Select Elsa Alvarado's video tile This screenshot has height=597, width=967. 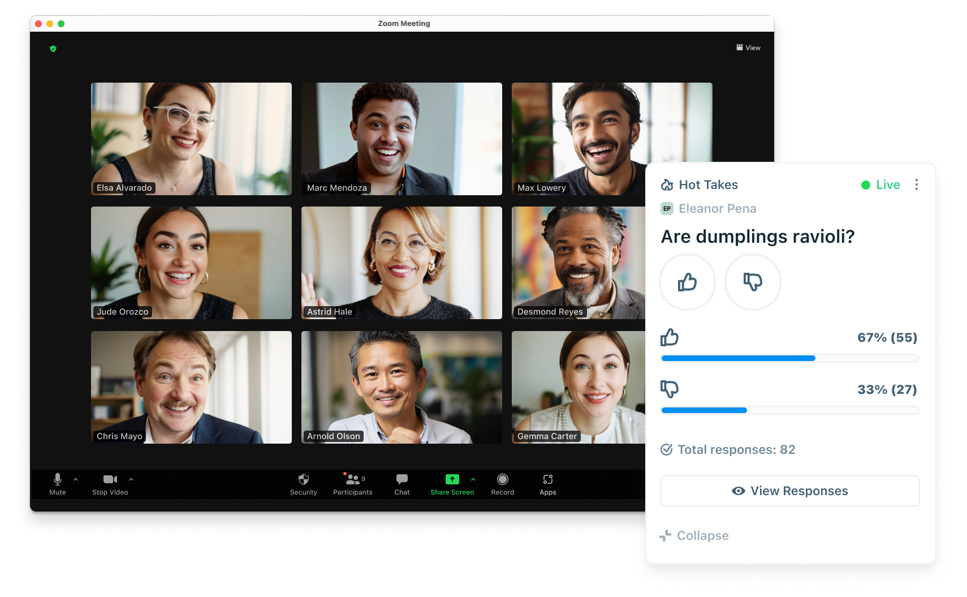point(192,139)
